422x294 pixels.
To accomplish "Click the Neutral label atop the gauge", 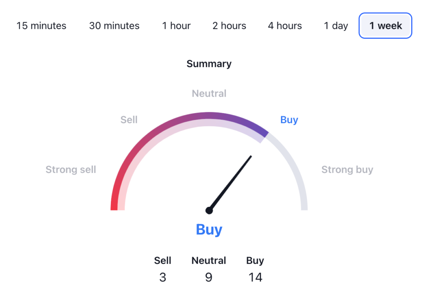I will click(x=209, y=94).
